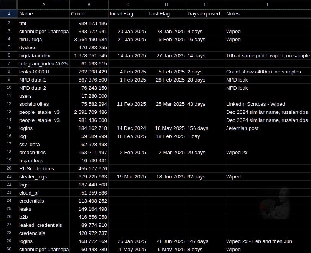Select the '156 days' cell
This screenshot has height=253, width=311.
tap(205, 128)
